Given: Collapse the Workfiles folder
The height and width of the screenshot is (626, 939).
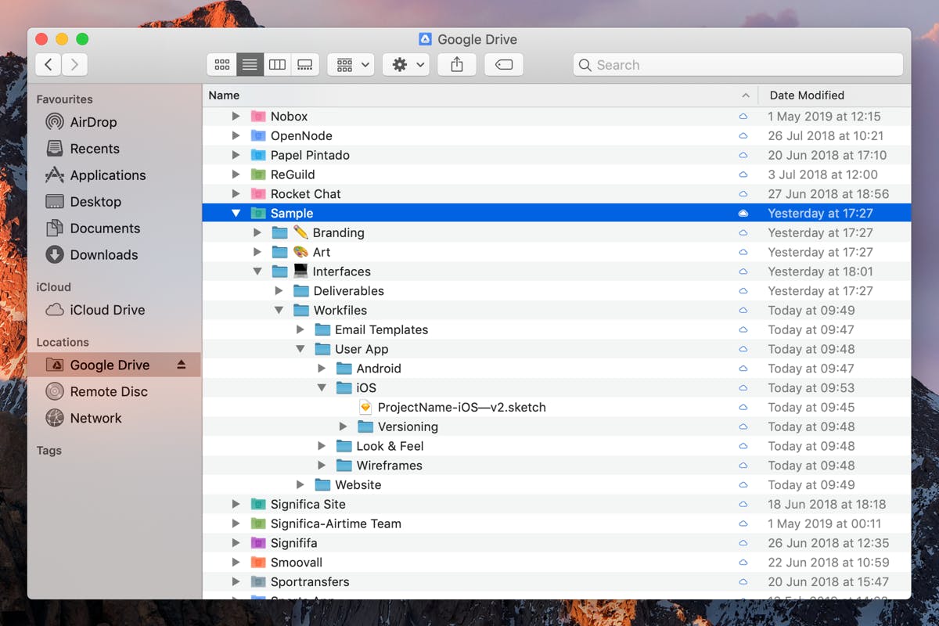Looking at the screenshot, I should pos(279,311).
